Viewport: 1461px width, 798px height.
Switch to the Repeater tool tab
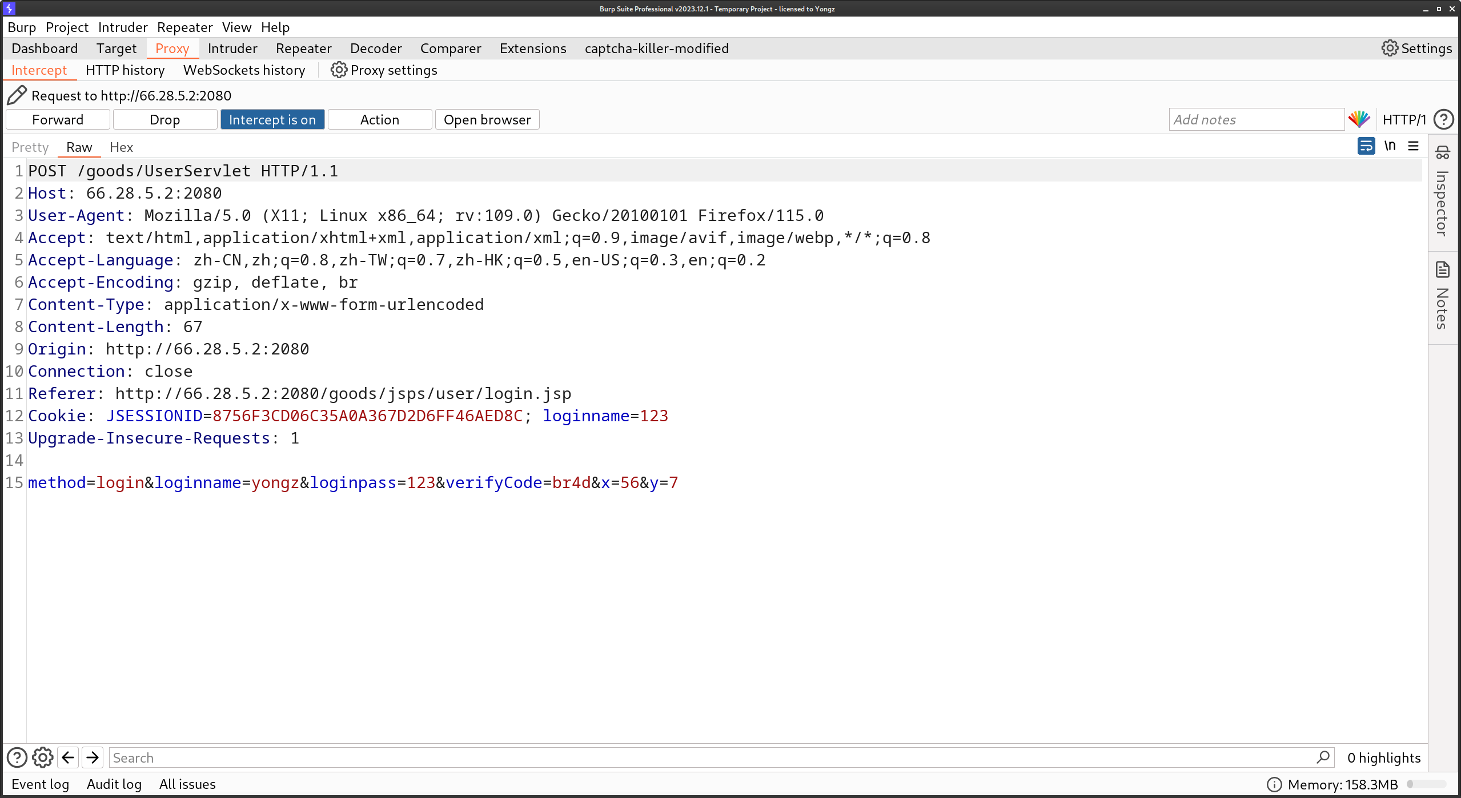pyautogui.click(x=304, y=49)
